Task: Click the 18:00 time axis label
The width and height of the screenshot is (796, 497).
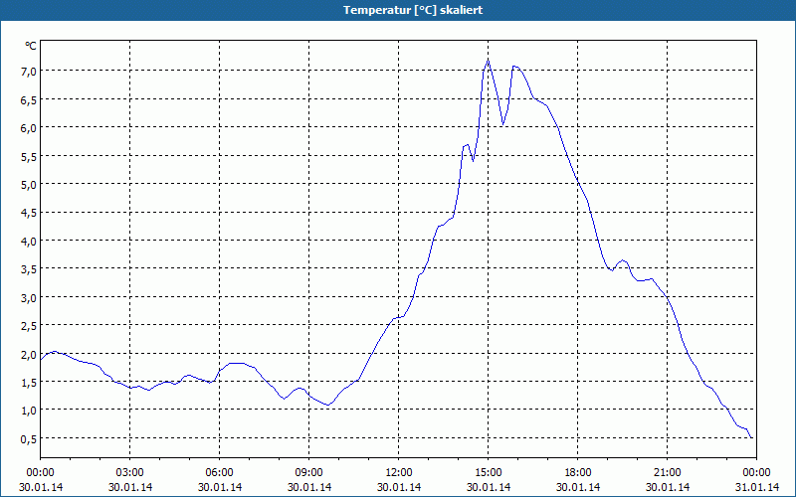Action: click(x=578, y=473)
